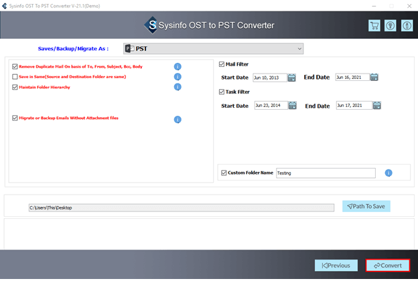Open calendar for Mail Filter End Date
Screen dimensions: 418x281
(374, 77)
